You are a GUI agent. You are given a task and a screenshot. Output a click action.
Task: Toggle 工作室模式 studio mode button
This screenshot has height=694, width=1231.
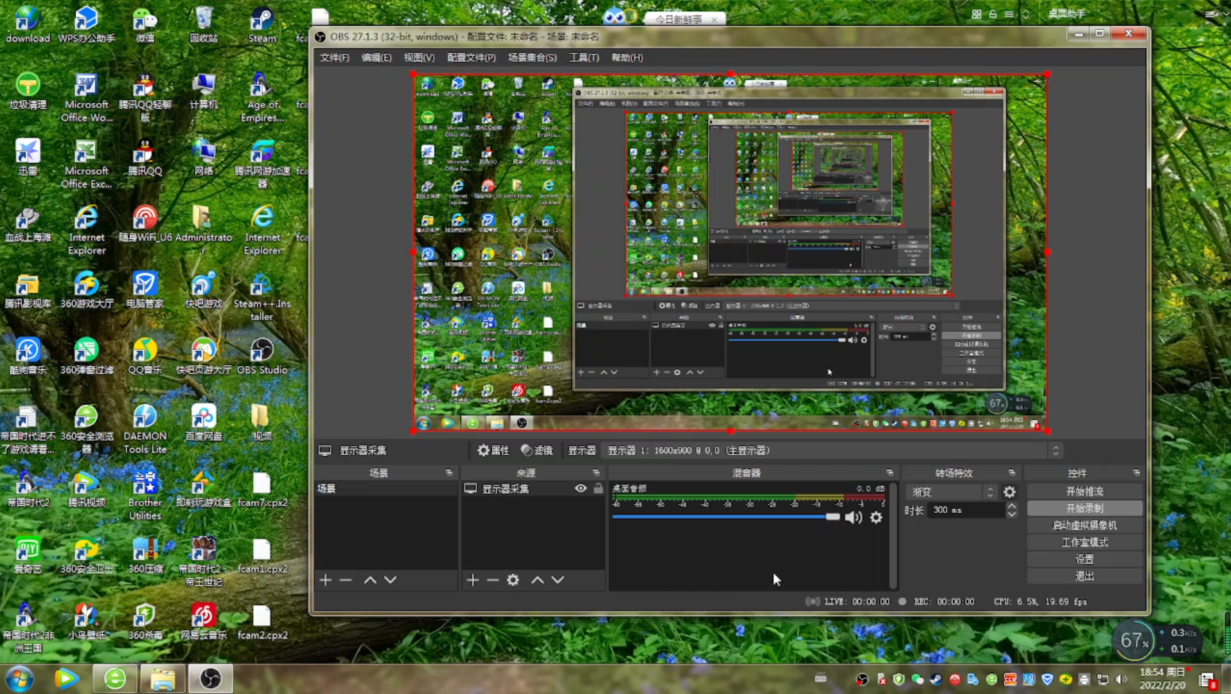click(x=1085, y=542)
